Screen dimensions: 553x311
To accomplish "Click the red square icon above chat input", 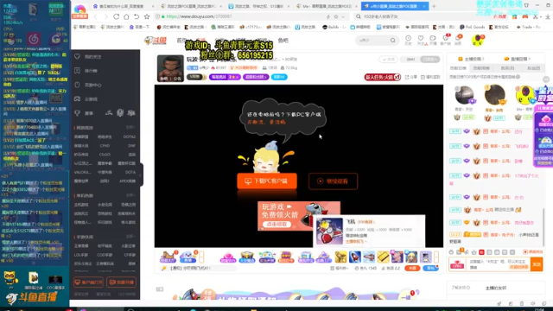I will [481, 252].
